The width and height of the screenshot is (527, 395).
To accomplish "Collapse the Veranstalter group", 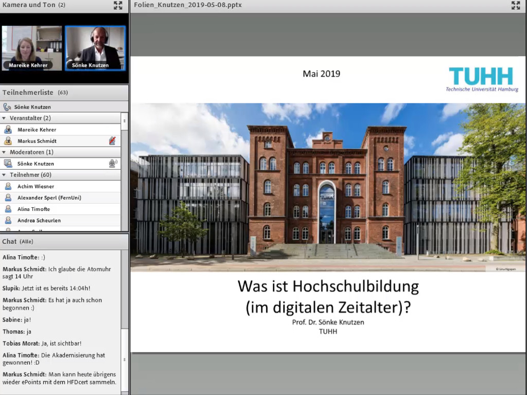I will click(4, 118).
